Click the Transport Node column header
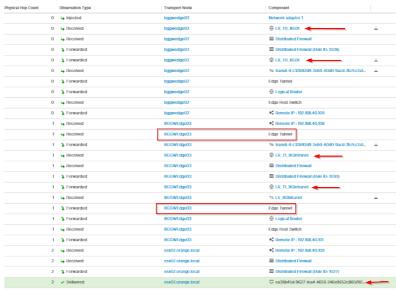Image resolution: width=396 pixels, height=290 pixels. pyautogui.click(x=178, y=8)
